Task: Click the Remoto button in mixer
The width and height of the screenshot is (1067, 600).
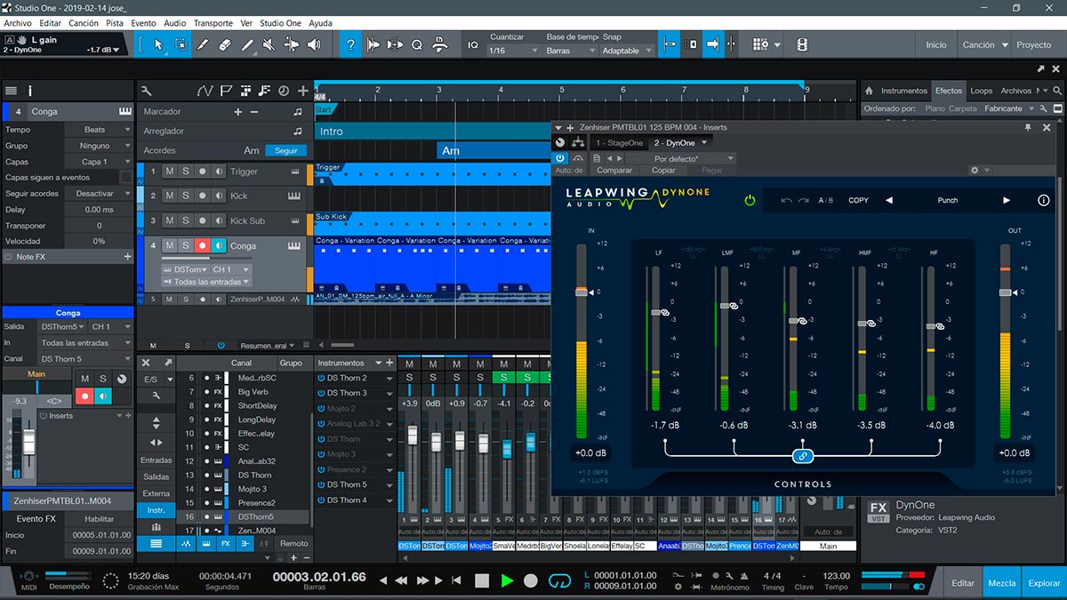Action: [x=294, y=543]
